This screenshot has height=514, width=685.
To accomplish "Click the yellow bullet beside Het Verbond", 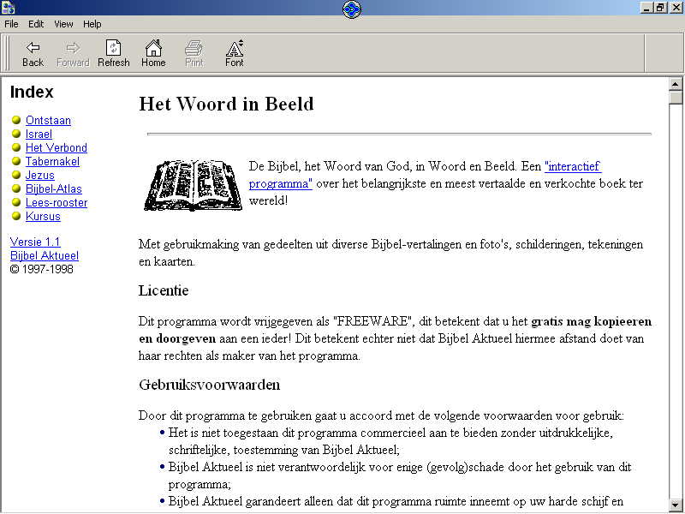I will tap(16, 146).
